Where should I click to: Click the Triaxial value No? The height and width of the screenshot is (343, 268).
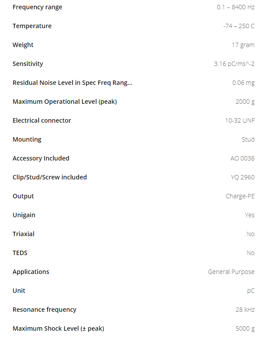tap(250, 234)
